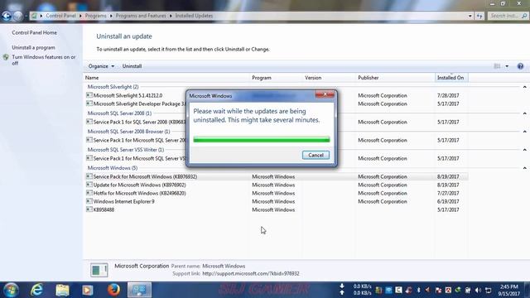Open the taskbar clock showing 2:45 PM
The image size is (530, 298).
508,291
